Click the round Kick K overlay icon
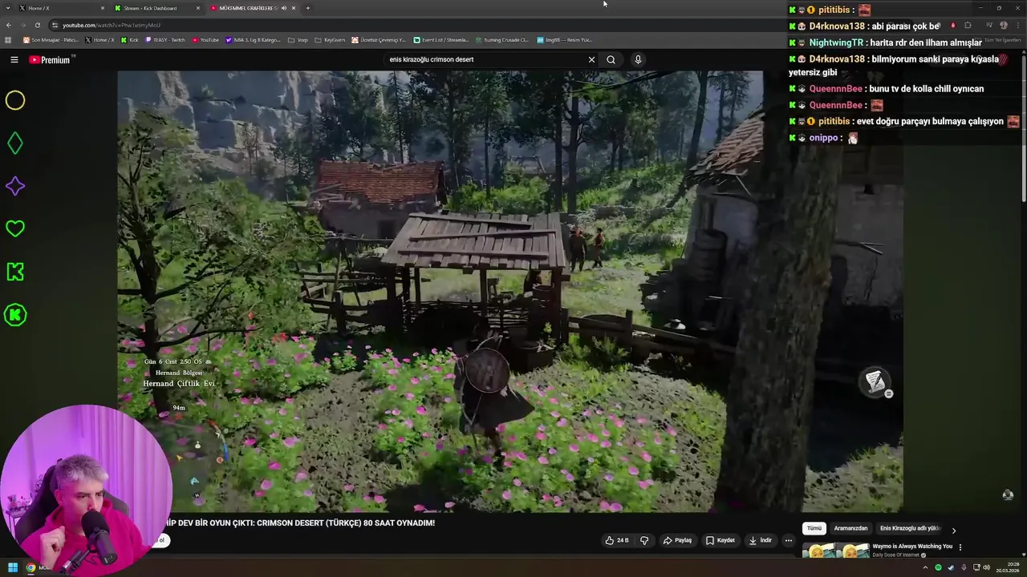 pyautogui.click(x=15, y=315)
